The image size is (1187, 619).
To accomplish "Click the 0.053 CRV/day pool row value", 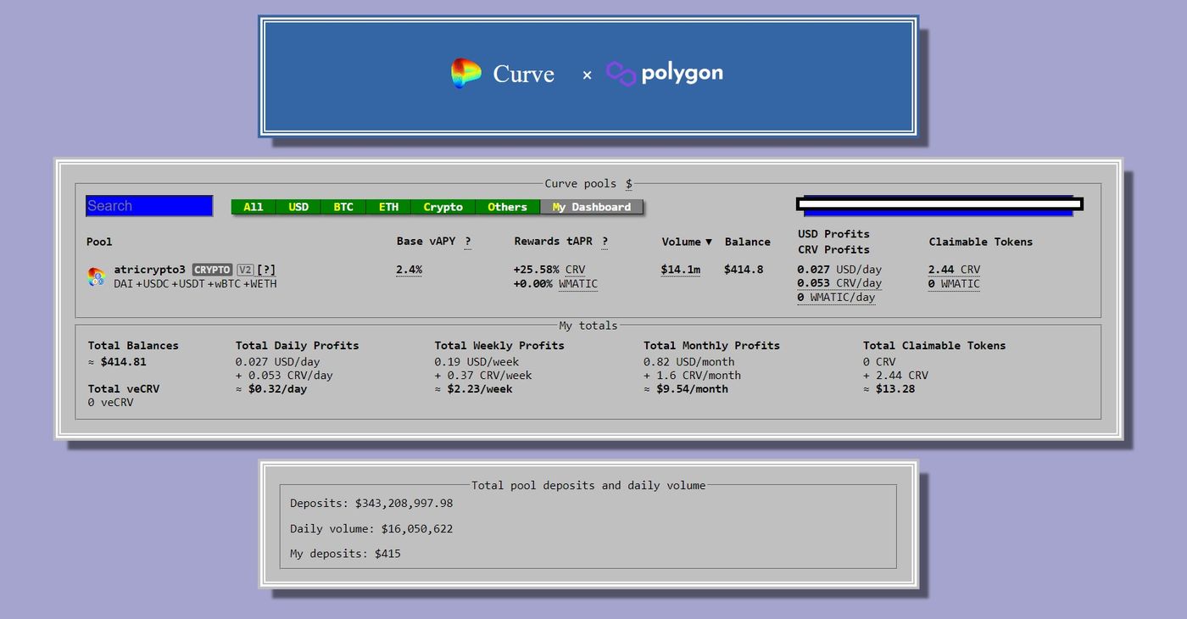I will (x=839, y=283).
